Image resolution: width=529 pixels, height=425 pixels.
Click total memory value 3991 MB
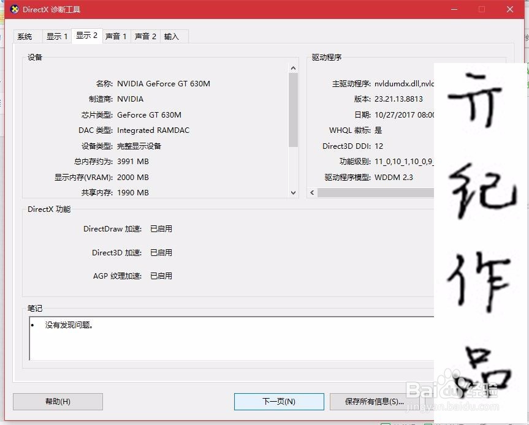pyautogui.click(x=133, y=162)
